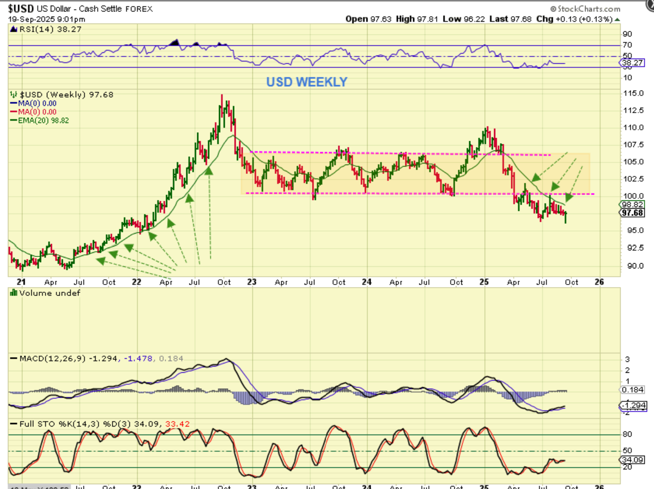Click the 80 label on stochastic axis
This screenshot has height=489, width=654.
pyautogui.click(x=627, y=434)
